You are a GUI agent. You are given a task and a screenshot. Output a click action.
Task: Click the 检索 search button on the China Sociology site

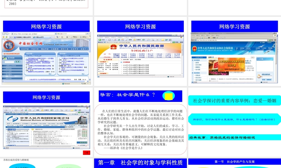18,62
